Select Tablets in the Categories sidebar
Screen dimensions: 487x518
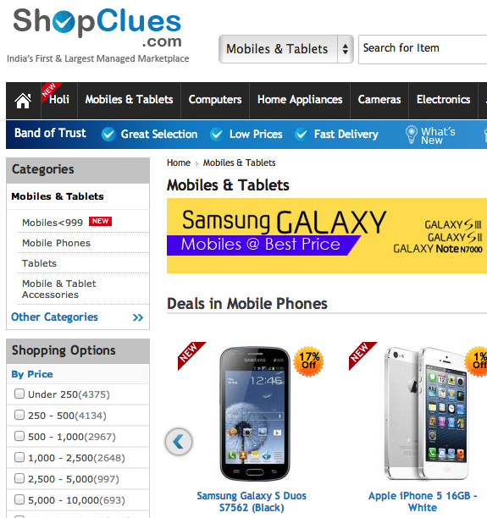[39, 263]
